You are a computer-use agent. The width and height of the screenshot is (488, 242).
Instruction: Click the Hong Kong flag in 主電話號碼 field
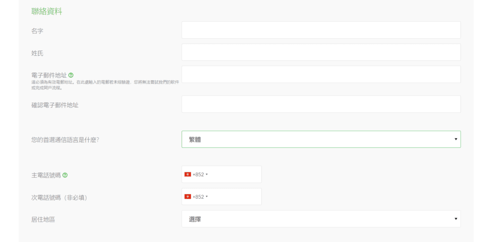[188, 174]
